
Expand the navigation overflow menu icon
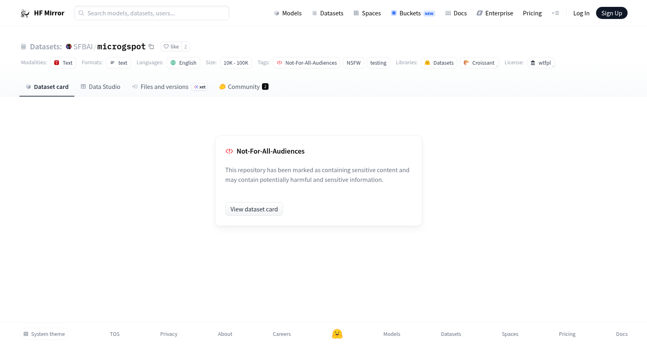click(x=555, y=13)
